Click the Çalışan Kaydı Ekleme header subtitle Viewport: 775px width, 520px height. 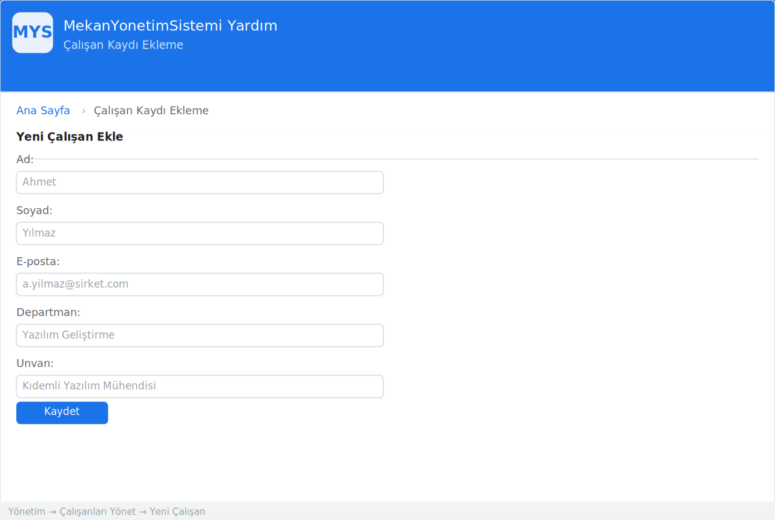[x=124, y=45]
